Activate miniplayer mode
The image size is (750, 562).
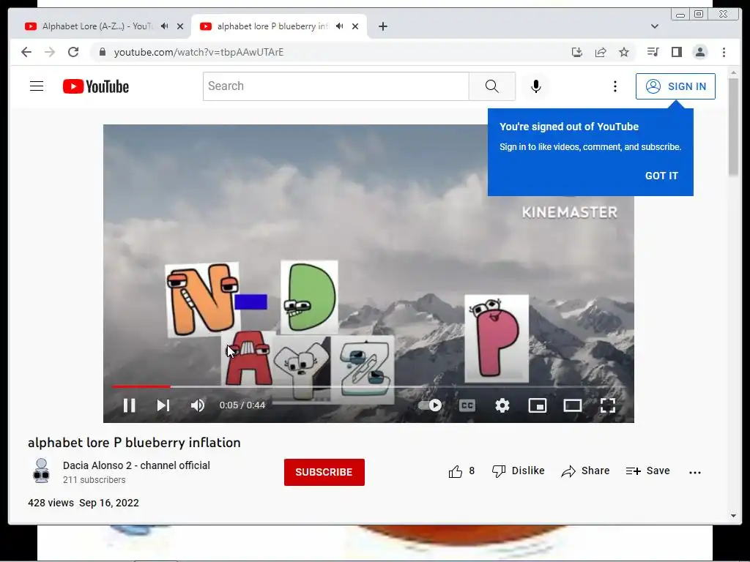(537, 405)
